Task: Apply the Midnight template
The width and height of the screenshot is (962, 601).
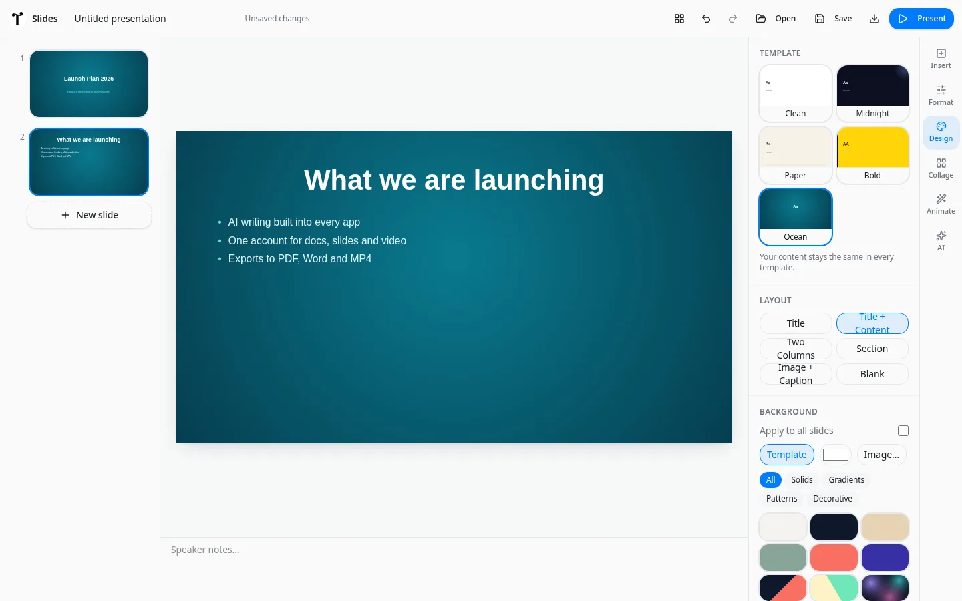Action: tap(872, 93)
